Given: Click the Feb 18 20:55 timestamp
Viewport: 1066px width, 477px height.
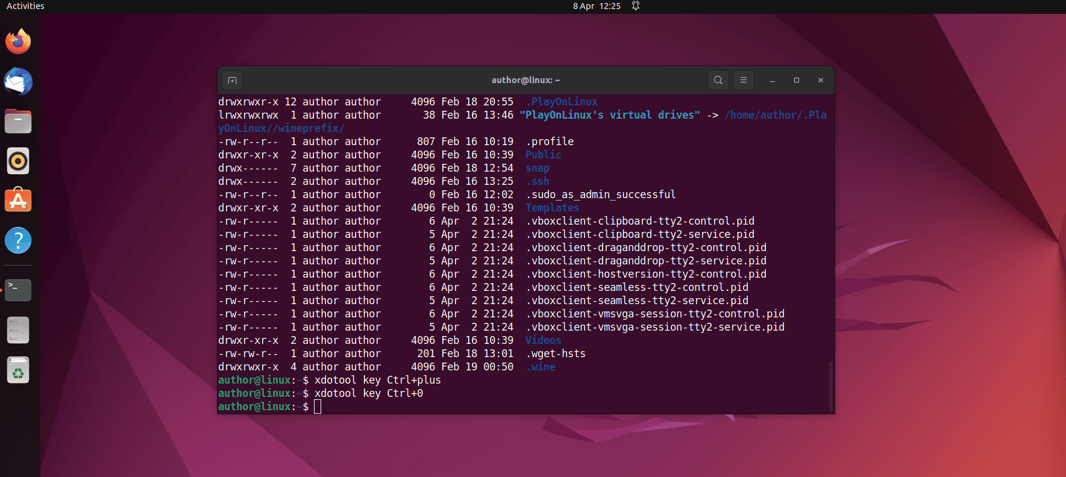Looking at the screenshot, I should pos(477,102).
